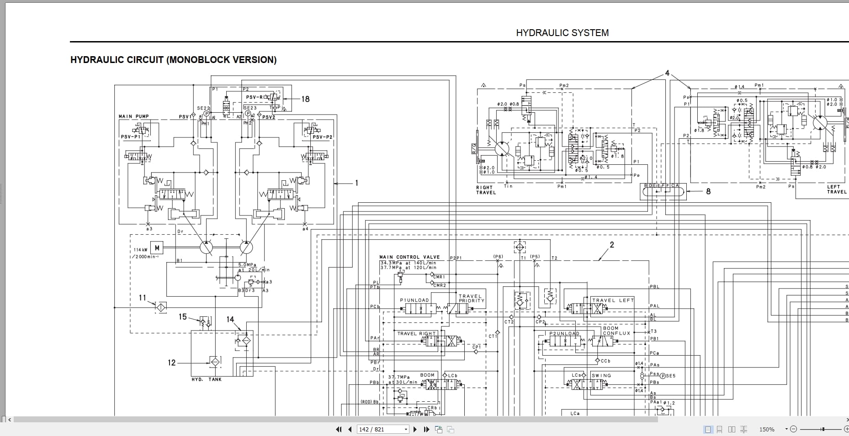Image resolution: width=849 pixels, height=436 pixels.
Task: Click callout number 15
Action: click(183, 317)
